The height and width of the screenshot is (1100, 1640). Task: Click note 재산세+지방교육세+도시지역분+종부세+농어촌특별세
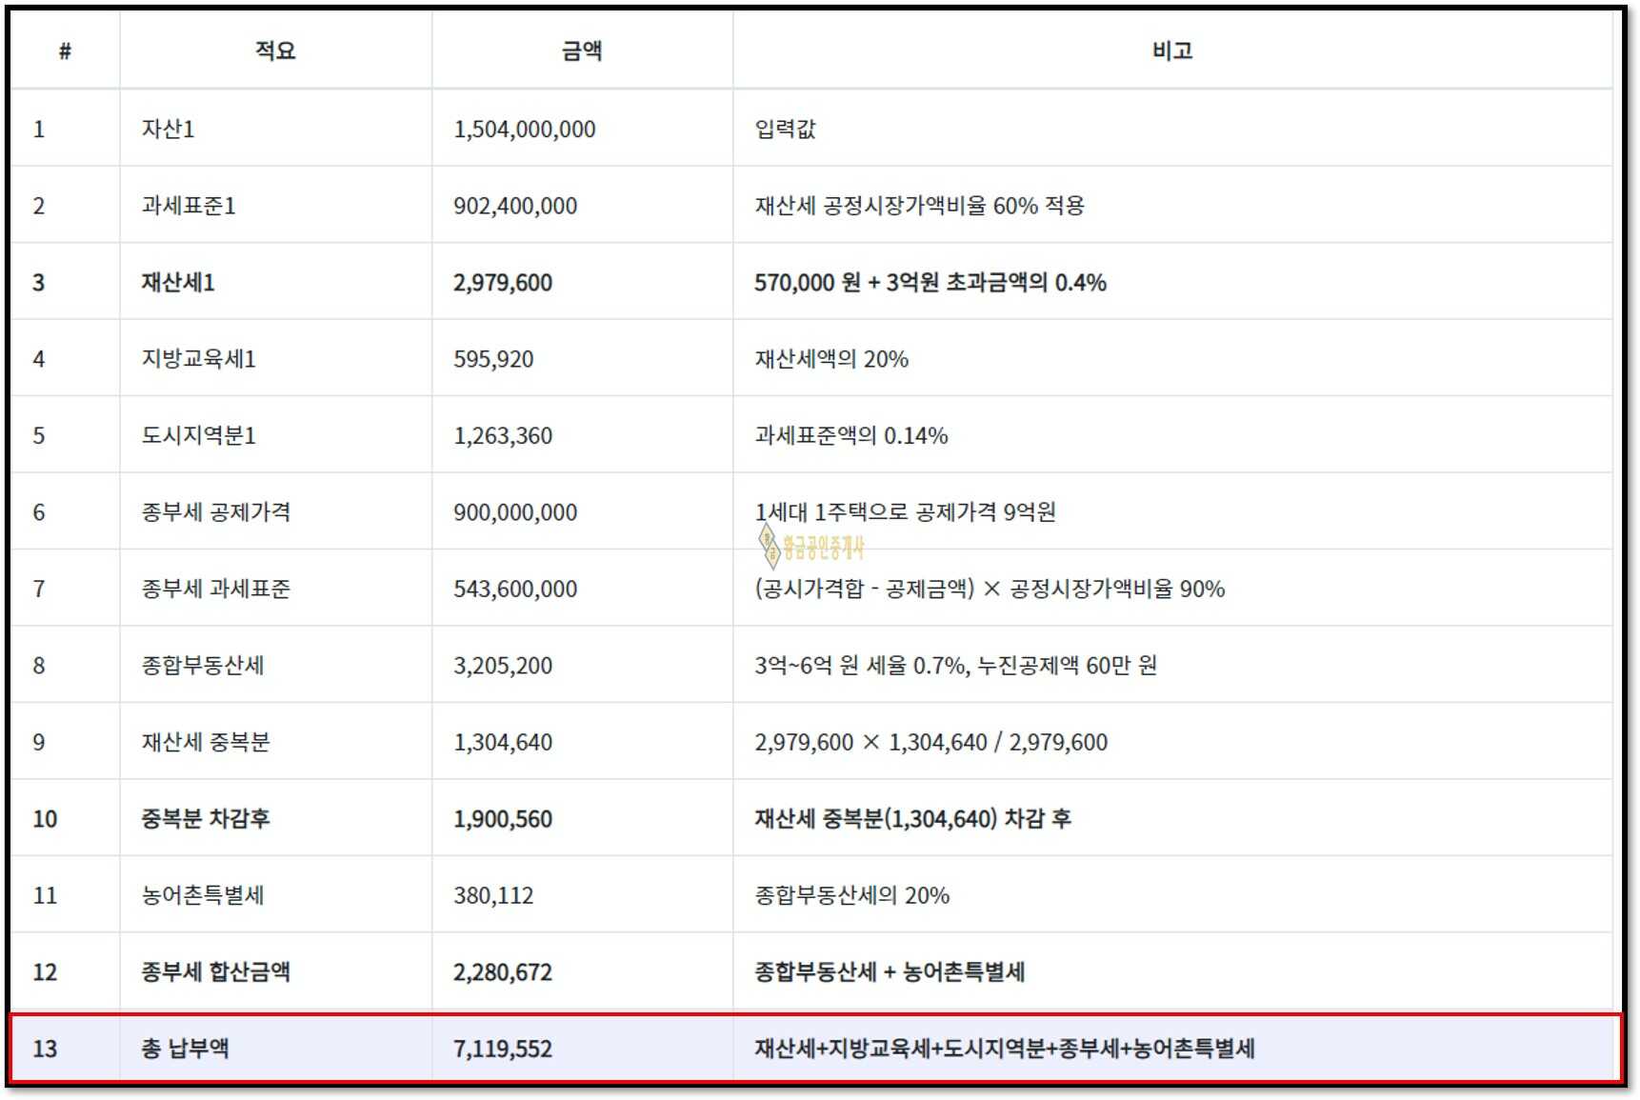[x=1005, y=1049]
